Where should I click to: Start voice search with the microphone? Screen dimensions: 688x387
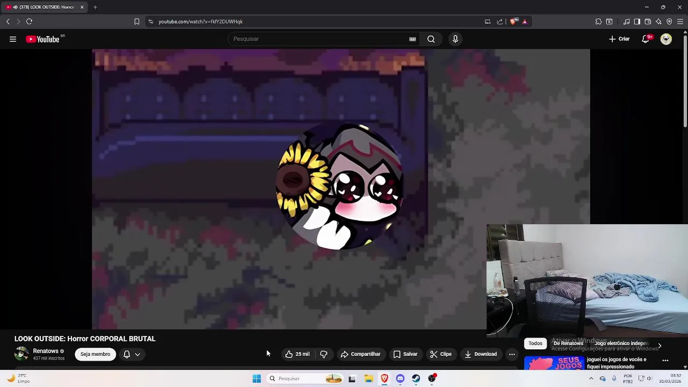point(455,39)
